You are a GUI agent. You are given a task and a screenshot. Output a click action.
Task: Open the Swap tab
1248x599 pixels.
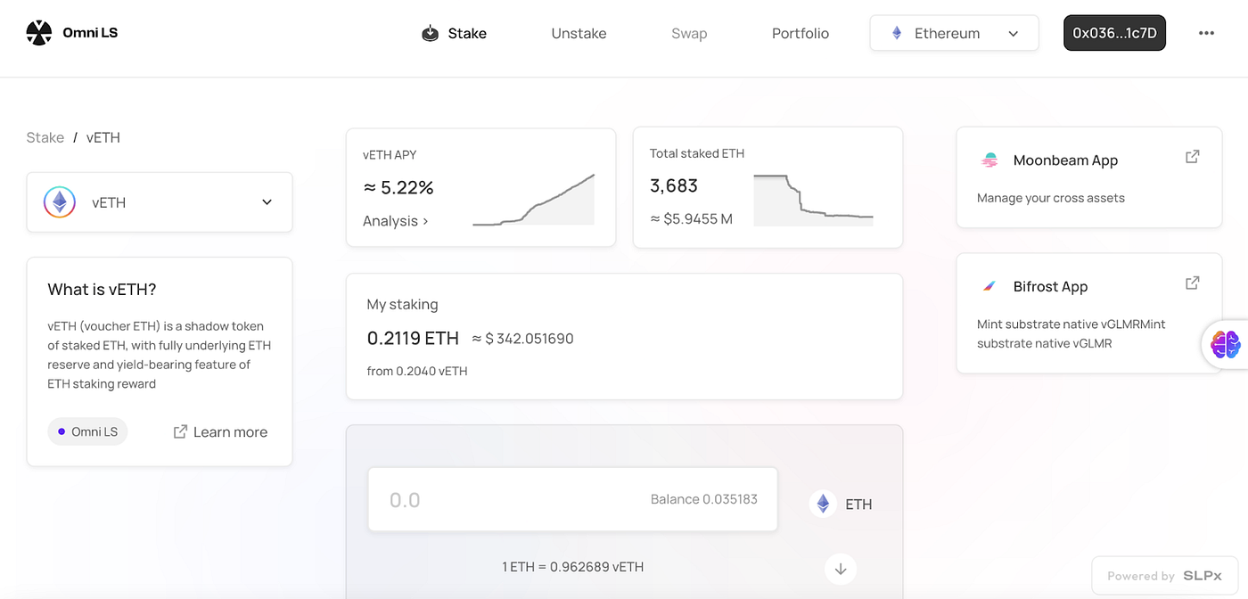[x=689, y=34]
